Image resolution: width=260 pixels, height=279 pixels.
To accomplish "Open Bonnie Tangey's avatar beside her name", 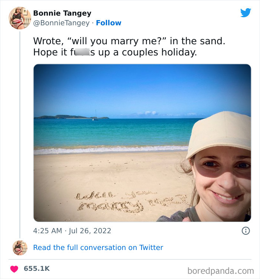I will click(x=20, y=18).
